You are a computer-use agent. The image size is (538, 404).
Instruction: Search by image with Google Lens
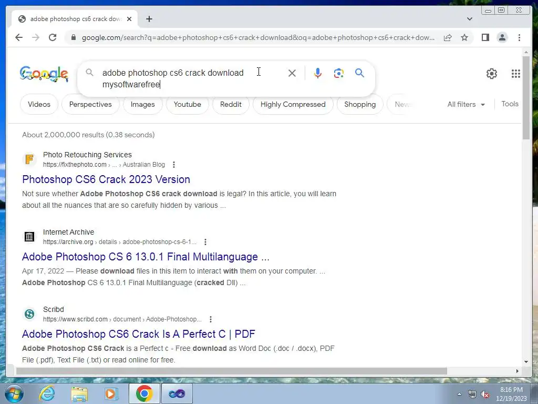pos(339,73)
